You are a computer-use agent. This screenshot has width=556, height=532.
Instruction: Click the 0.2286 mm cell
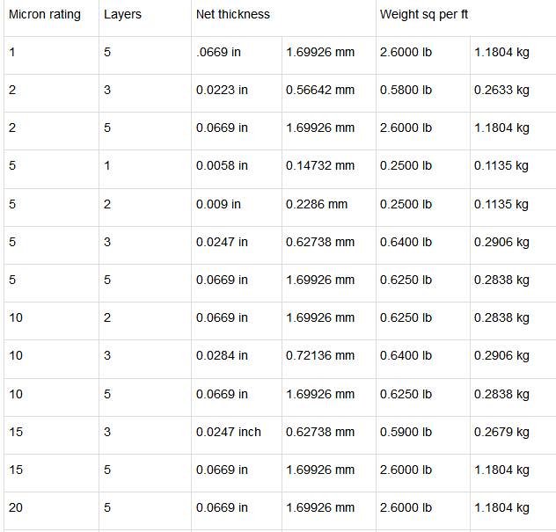click(x=317, y=204)
